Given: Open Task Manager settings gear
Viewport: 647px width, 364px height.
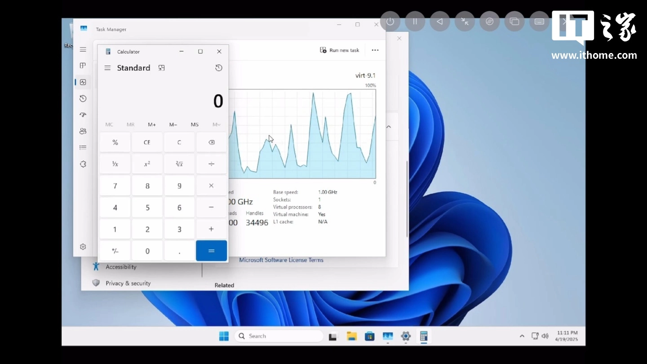Looking at the screenshot, I should [x=83, y=247].
